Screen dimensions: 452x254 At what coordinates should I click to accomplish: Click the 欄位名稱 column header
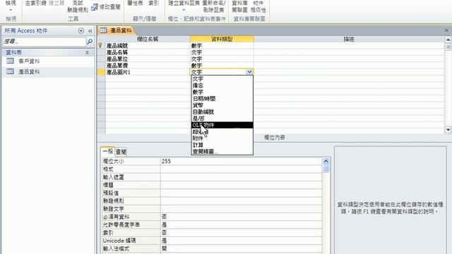pyautogui.click(x=148, y=40)
